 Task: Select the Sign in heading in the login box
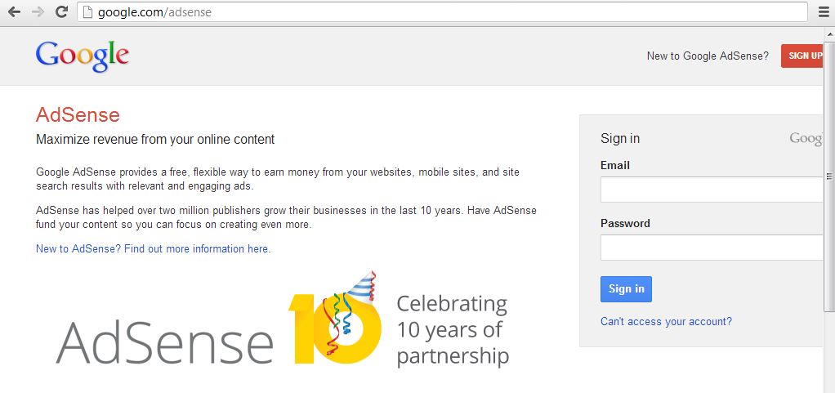620,138
